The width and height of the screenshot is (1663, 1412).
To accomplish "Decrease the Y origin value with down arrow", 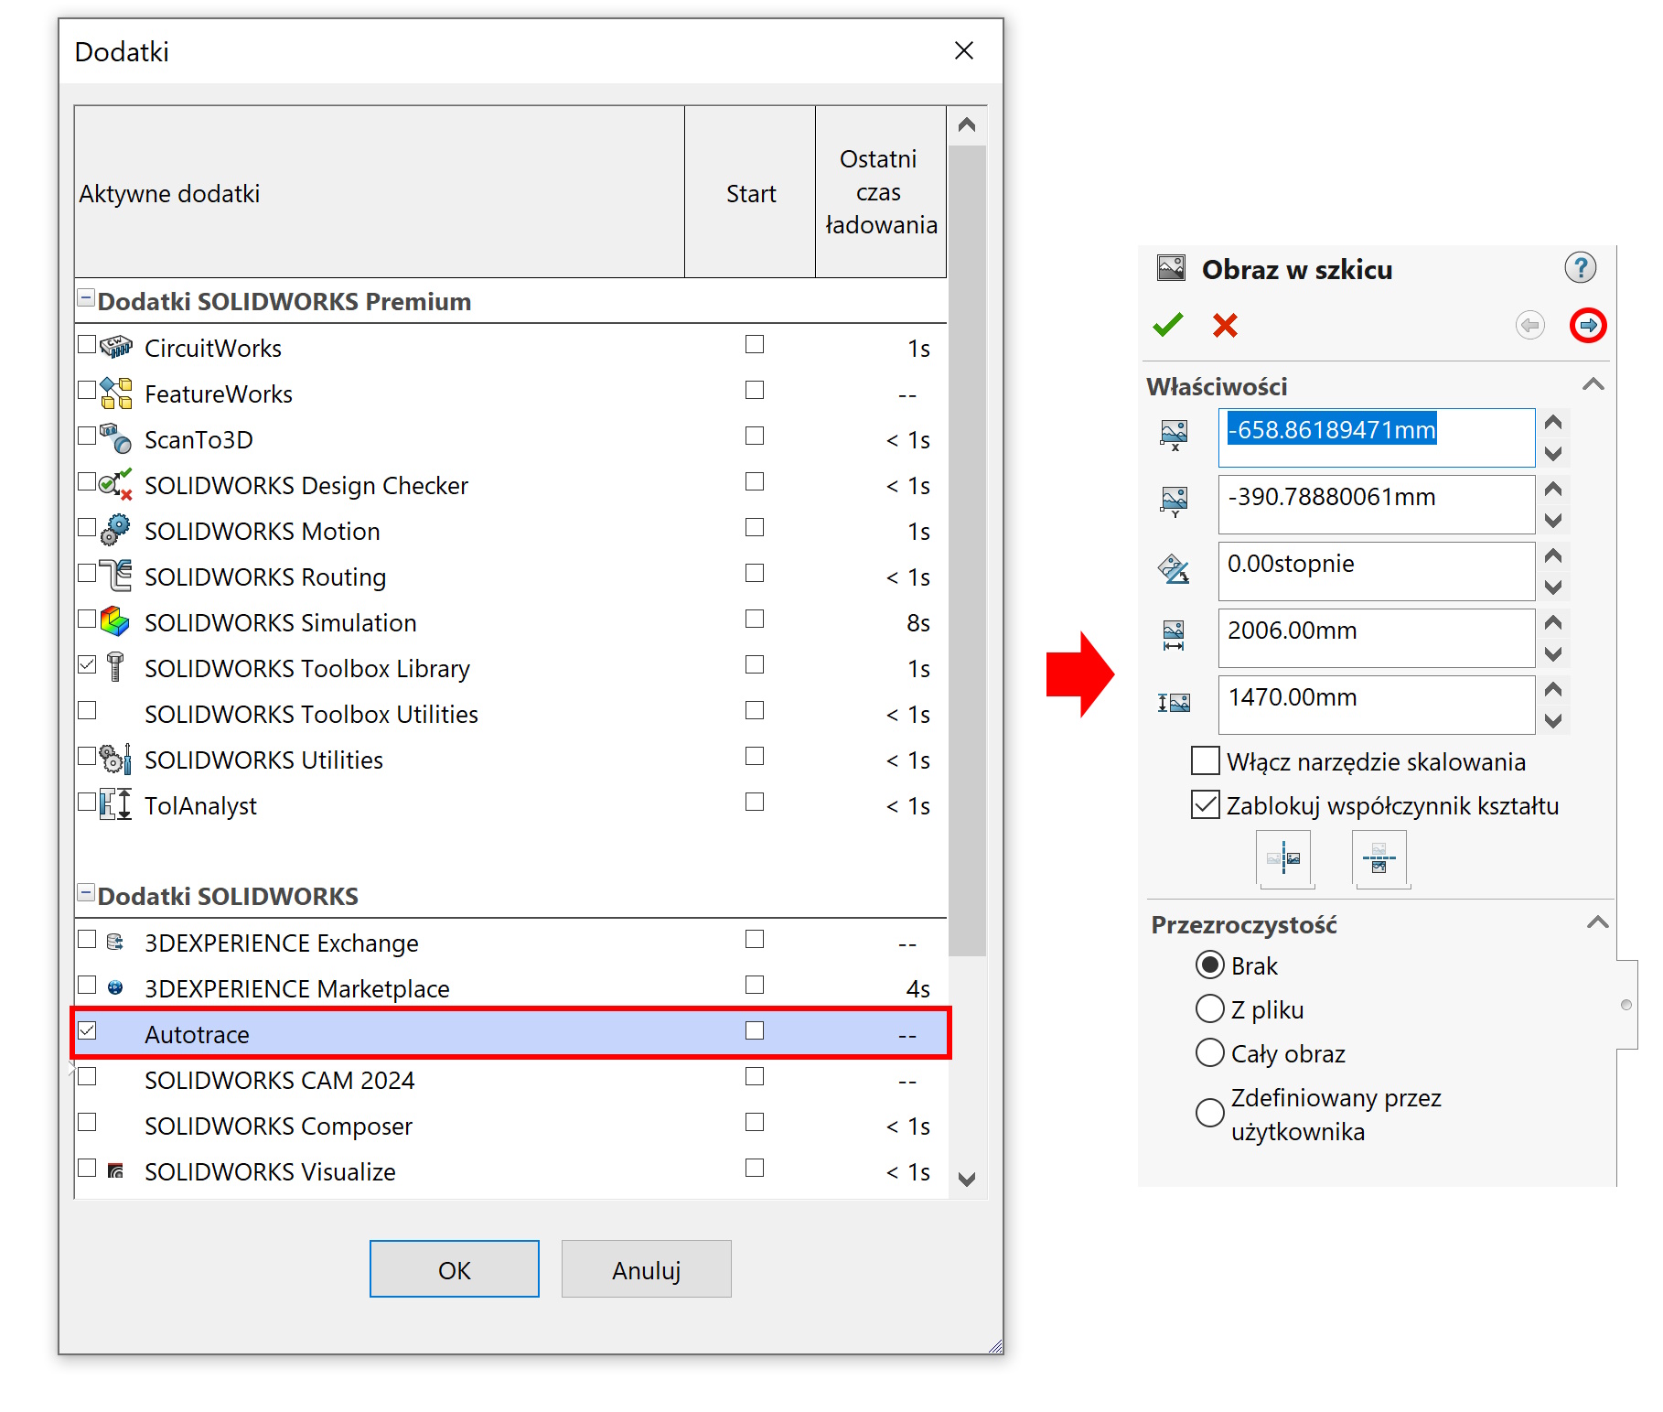I will coord(1552,520).
